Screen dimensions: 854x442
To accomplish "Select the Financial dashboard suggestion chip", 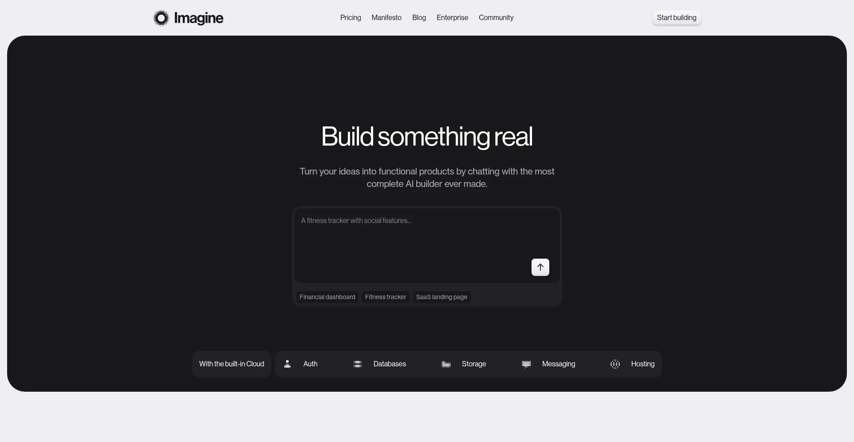I will point(327,297).
